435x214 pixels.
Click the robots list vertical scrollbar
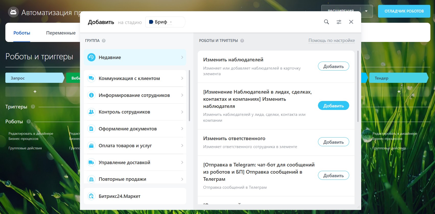[x=358, y=87]
